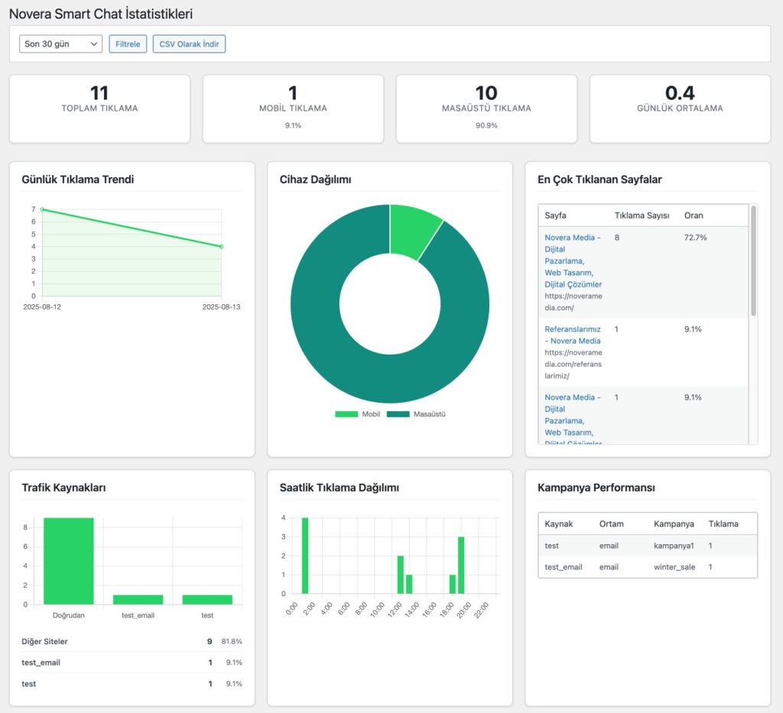This screenshot has width=783, height=713.
Task: Click the number 11 in Toplam Tıklama card
Action: tap(99, 92)
